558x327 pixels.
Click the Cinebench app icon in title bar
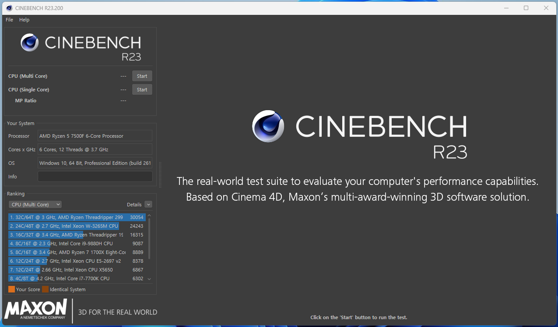point(9,8)
